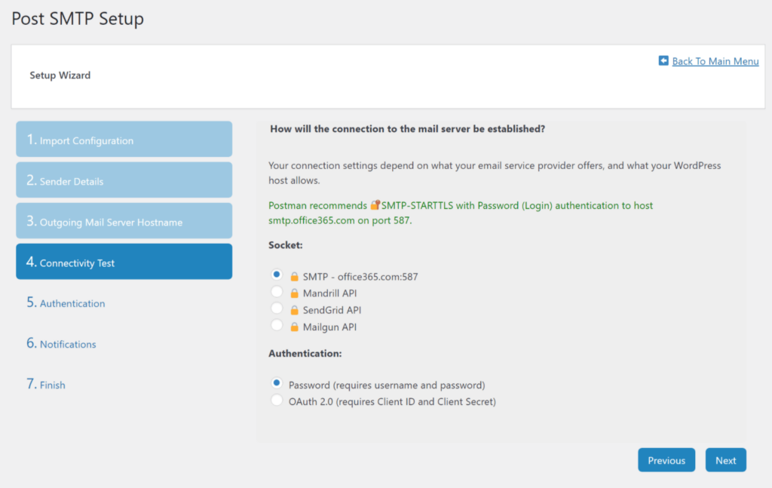Click the lock icon beside SMTP option

coord(293,276)
